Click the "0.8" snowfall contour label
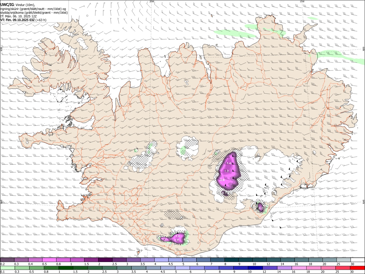 click(x=223, y=180)
